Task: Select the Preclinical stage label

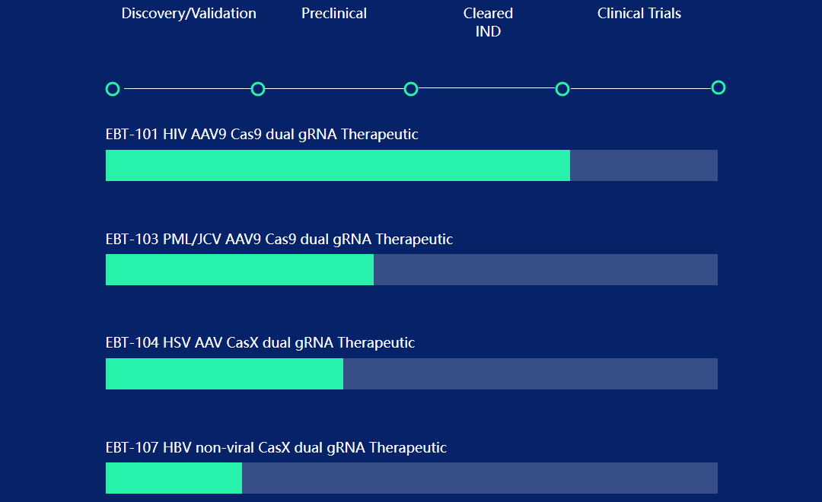Action: pyautogui.click(x=334, y=14)
